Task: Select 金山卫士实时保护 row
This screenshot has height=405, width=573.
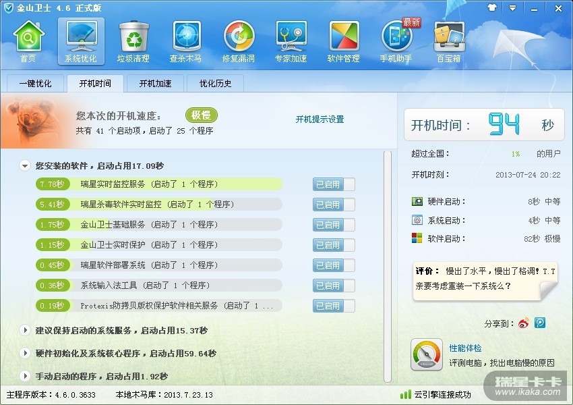Action: point(159,245)
